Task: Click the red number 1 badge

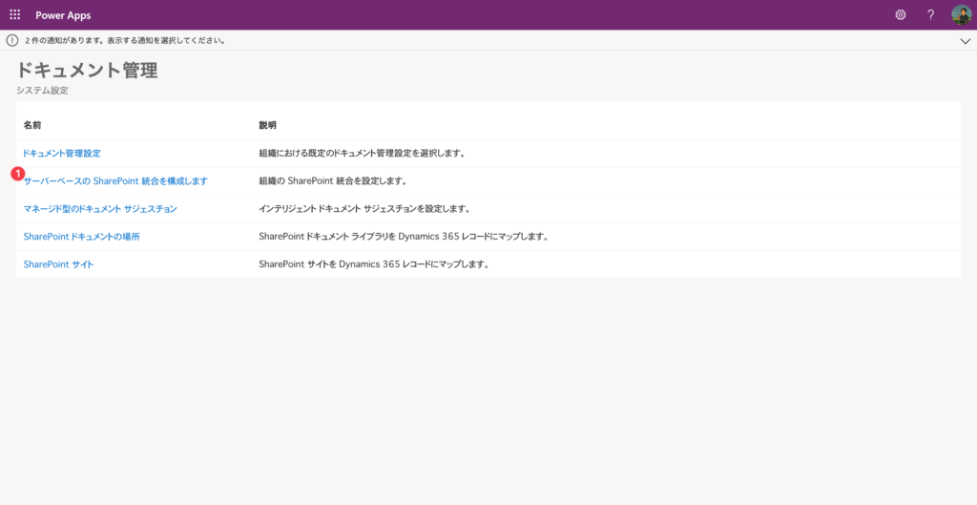Action: tap(17, 174)
